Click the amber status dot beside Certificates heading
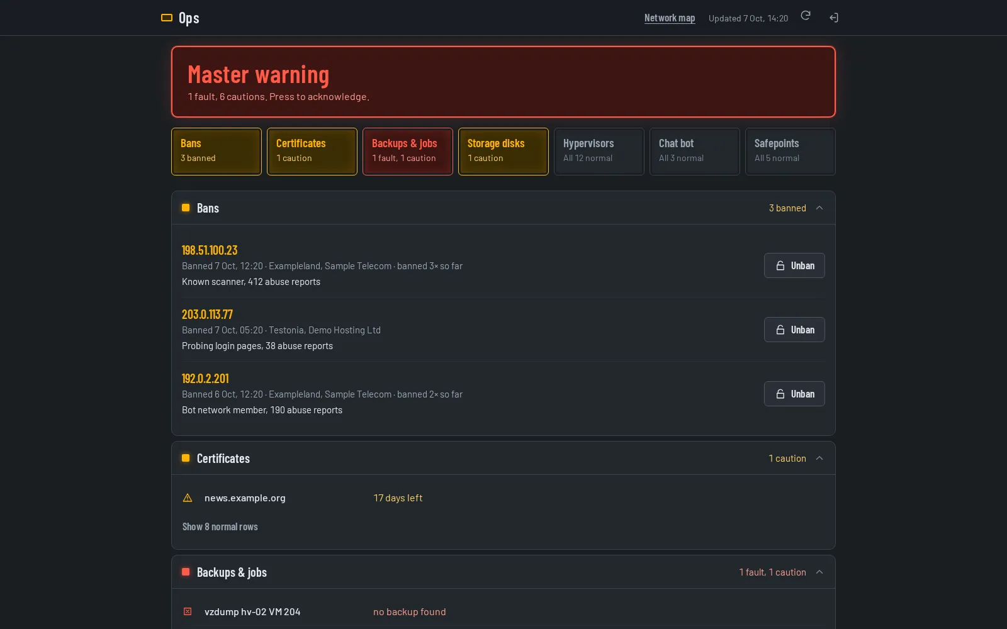The height and width of the screenshot is (629, 1007). pyautogui.click(x=186, y=458)
